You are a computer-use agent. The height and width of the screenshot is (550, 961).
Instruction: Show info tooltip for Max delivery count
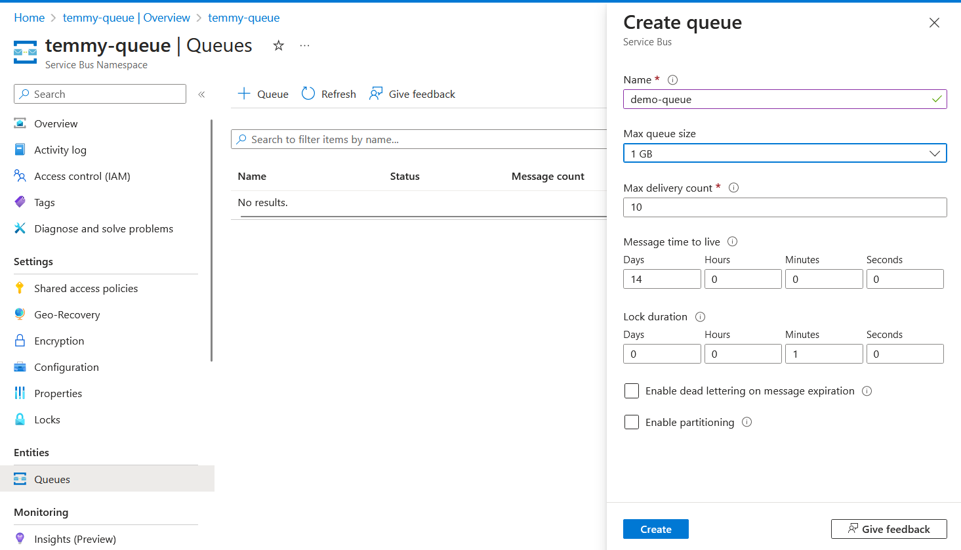[x=734, y=188]
